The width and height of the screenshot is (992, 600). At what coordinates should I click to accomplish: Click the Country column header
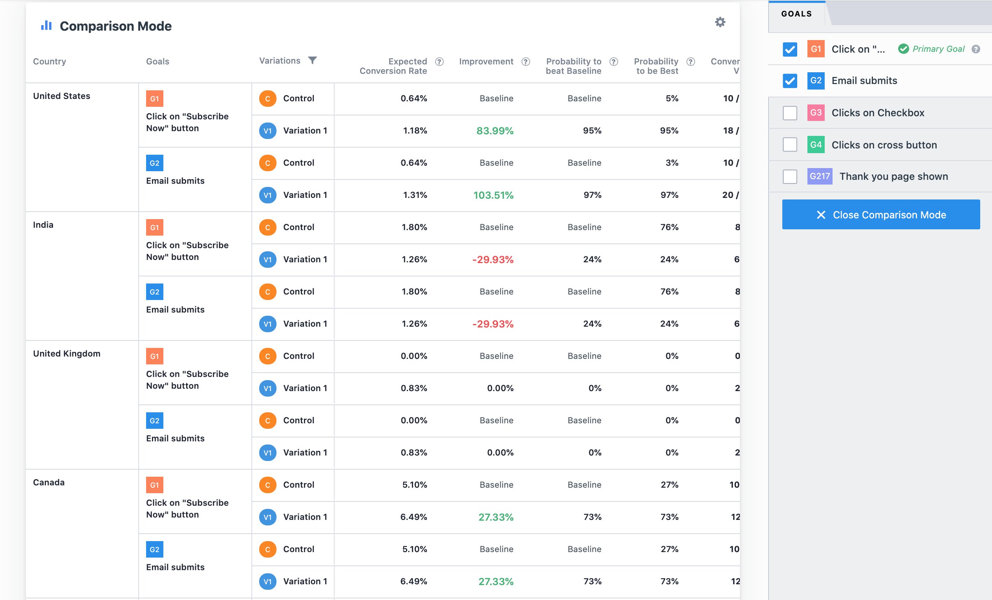point(49,62)
